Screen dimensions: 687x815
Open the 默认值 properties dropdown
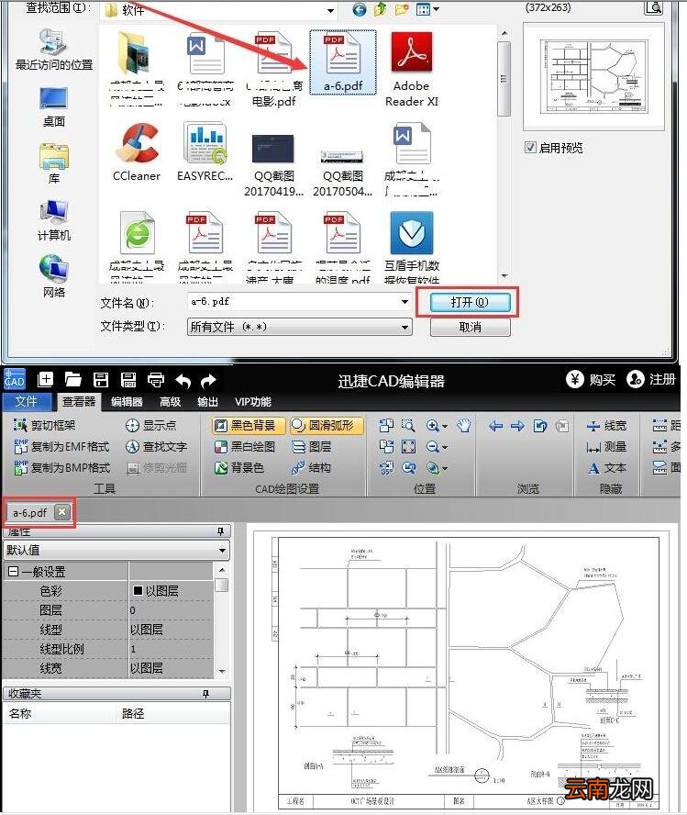tap(222, 550)
